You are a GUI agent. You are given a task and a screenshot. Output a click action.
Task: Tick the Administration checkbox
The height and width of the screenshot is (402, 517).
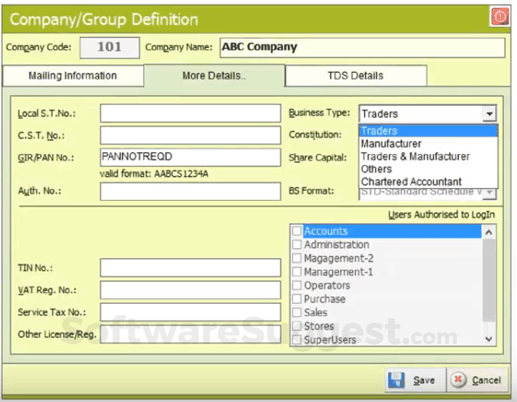[297, 245]
